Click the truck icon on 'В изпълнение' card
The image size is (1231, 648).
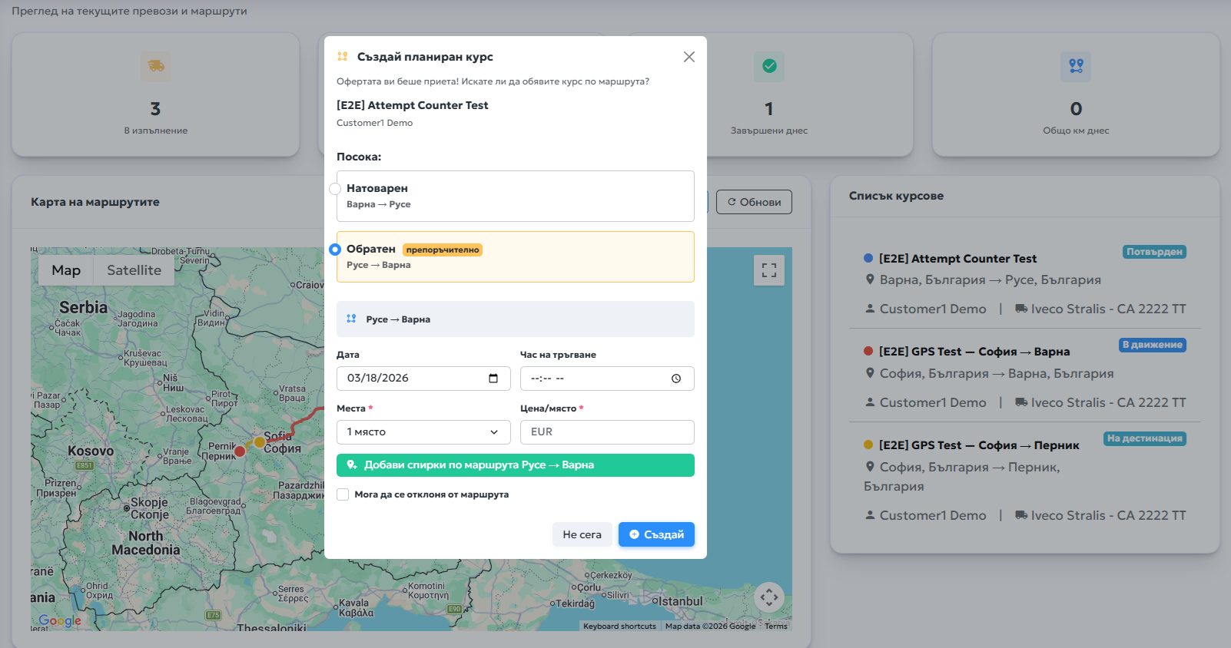click(x=156, y=66)
